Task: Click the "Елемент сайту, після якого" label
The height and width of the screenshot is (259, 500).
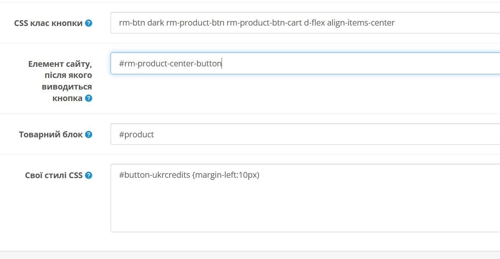Action: click(x=60, y=70)
